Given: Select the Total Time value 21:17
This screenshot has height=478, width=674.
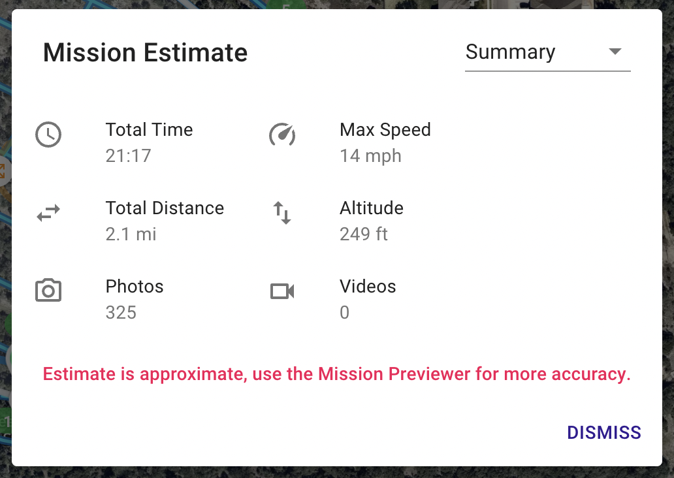Looking at the screenshot, I should 129,155.
